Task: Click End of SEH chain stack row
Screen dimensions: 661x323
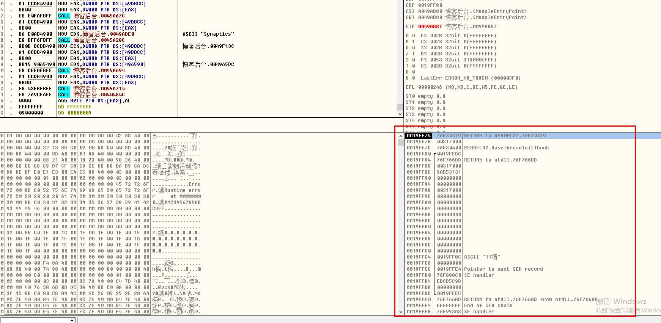Action: coord(533,306)
